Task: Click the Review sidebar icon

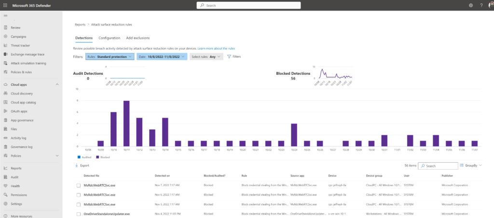Action: point(5,27)
